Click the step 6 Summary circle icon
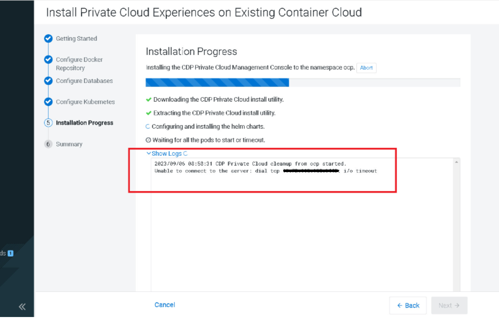499x318 pixels. (x=48, y=144)
